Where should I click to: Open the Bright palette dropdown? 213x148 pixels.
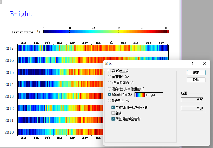[x=149, y=95]
